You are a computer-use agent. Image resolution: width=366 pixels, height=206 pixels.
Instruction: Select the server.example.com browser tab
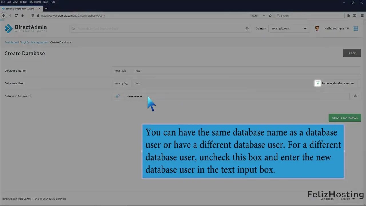(21, 9)
